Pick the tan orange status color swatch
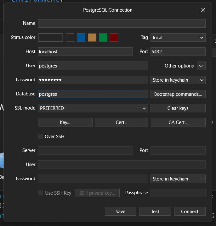This screenshot has height=226, width=216. (x=92, y=37)
